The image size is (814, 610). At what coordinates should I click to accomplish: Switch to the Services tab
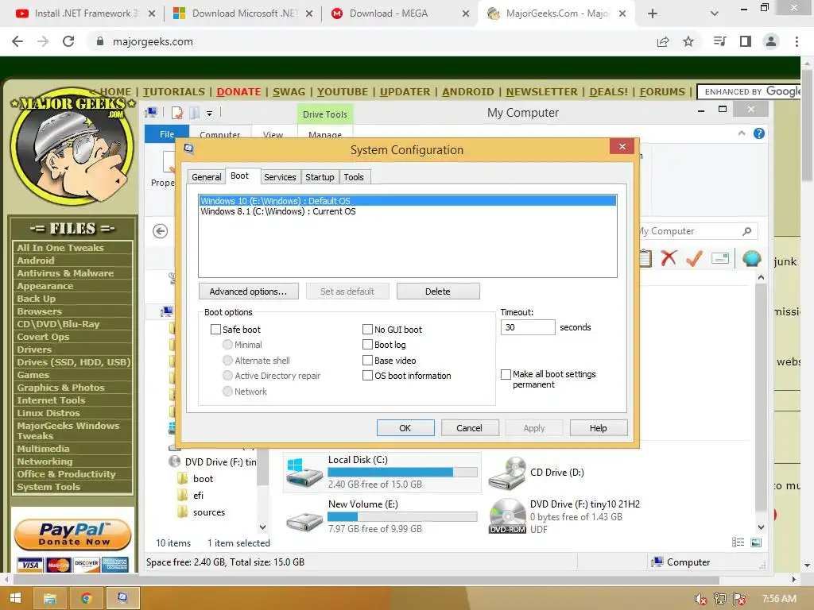(280, 177)
